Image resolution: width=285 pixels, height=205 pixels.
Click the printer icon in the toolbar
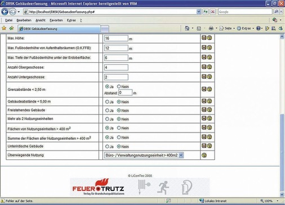(211, 28)
